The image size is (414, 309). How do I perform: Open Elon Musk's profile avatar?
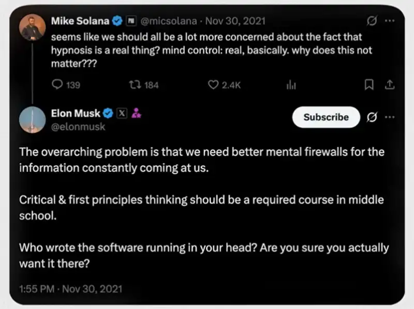[x=33, y=120]
